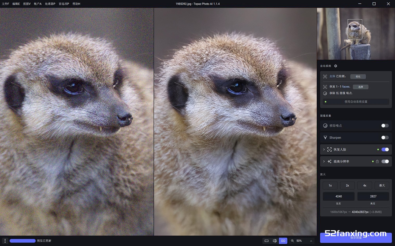395x246 pixels.
Task: Click the 恢复人脸 face icon
Action: [329, 149]
